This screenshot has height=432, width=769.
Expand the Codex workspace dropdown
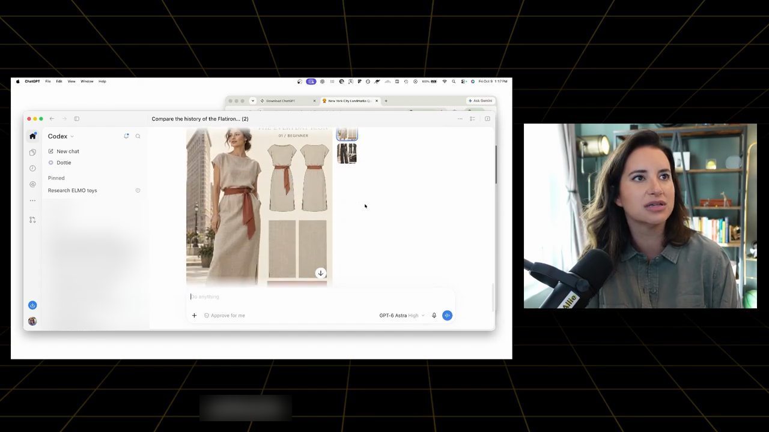[61, 136]
